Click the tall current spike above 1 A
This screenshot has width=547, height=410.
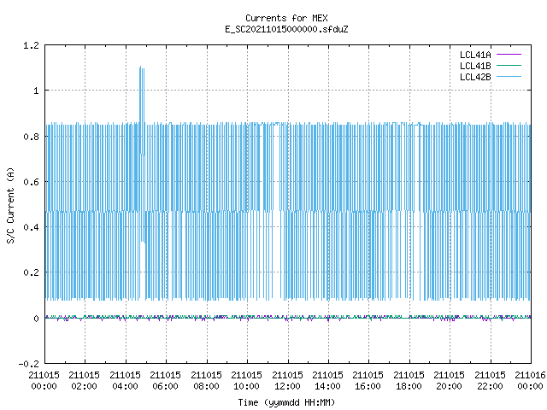(x=142, y=94)
